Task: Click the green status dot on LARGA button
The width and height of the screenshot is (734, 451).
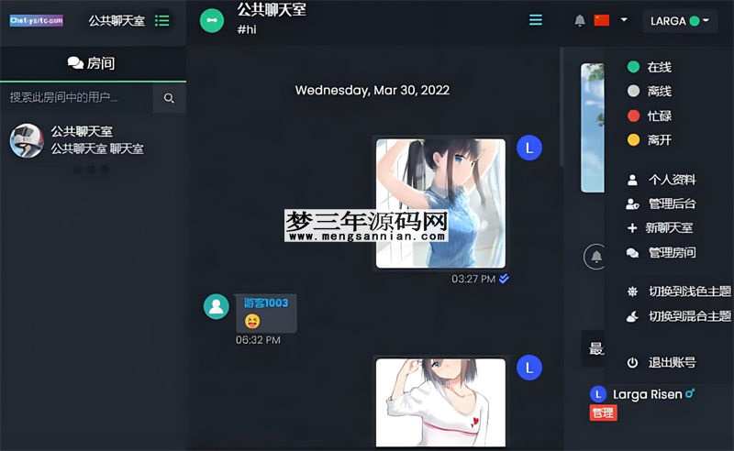Action: tap(695, 21)
